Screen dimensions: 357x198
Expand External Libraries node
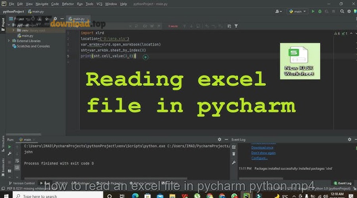9,41
